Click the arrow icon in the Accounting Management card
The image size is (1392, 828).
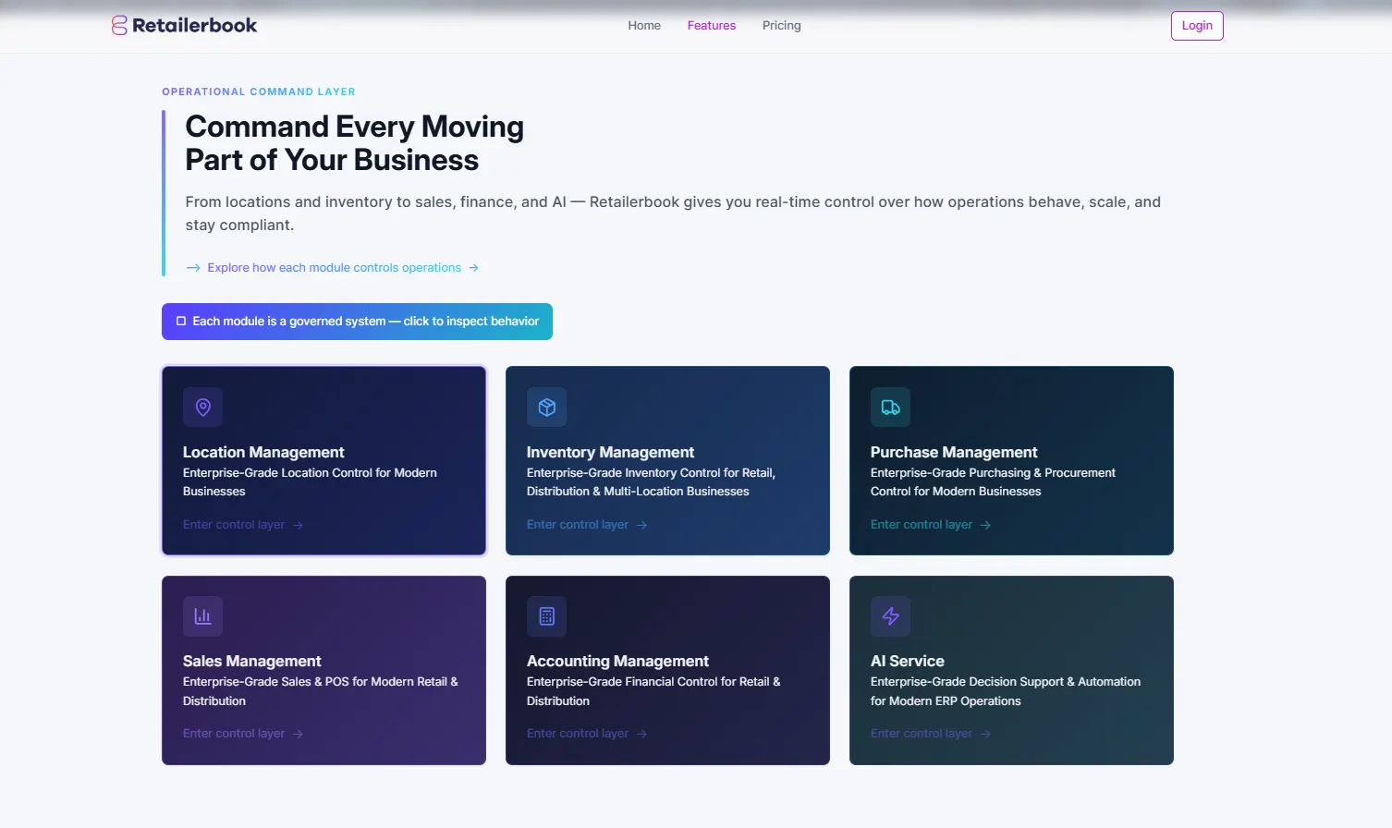click(641, 734)
